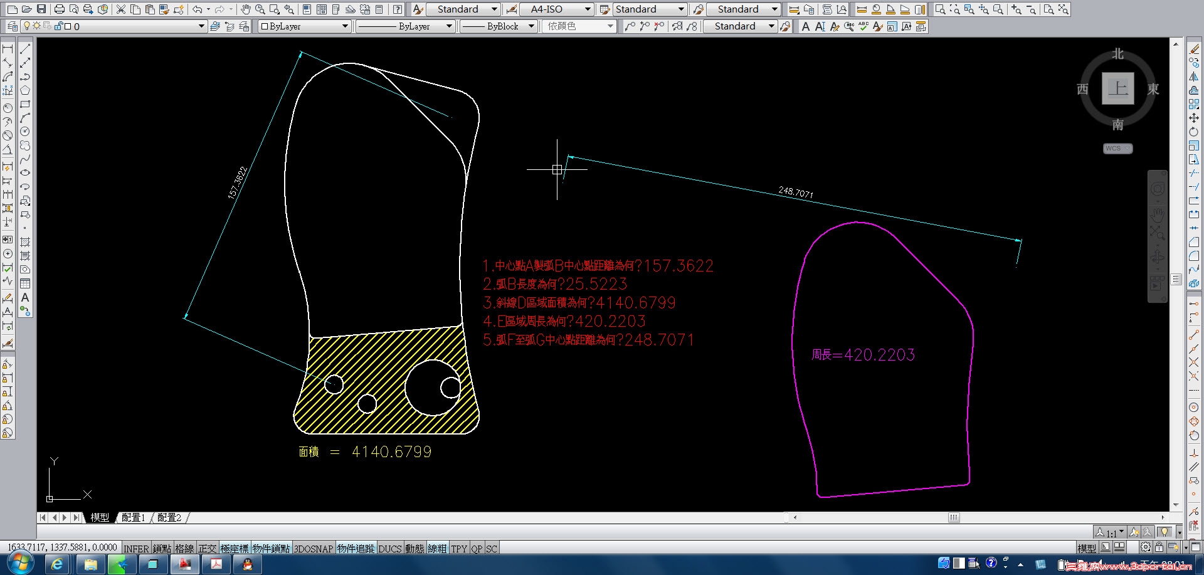Screen dimensions: 1204x575
Task: Expand ByLayer color control dropdown
Action: pyautogui.click(x=345, y=26)
